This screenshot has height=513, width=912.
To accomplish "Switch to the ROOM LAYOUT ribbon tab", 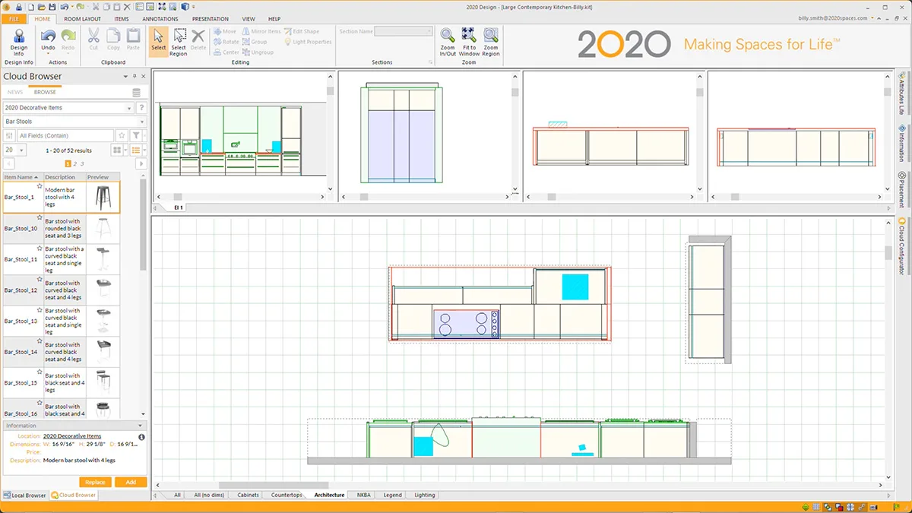I will click(82, 19).
